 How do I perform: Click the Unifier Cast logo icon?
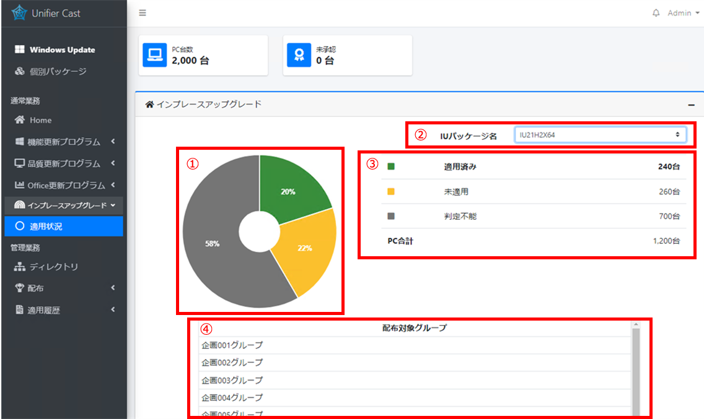(20, 13)
